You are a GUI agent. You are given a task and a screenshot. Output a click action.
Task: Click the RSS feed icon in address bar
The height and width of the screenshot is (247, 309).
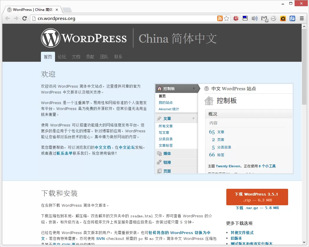click(x=220, y=18)
